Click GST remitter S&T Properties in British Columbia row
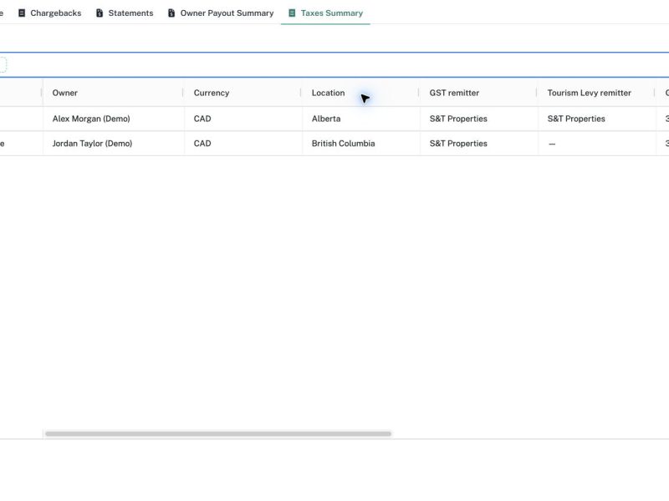 [x=478, y=144]
